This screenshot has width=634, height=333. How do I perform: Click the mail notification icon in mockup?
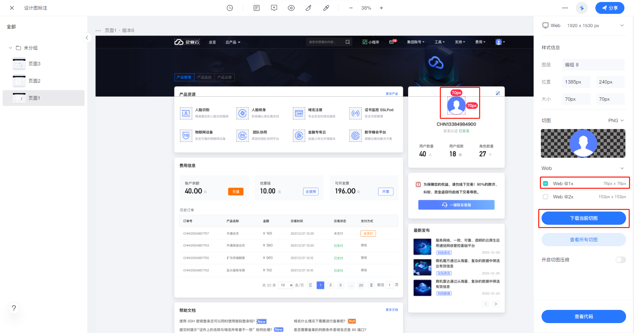[392, 42]
